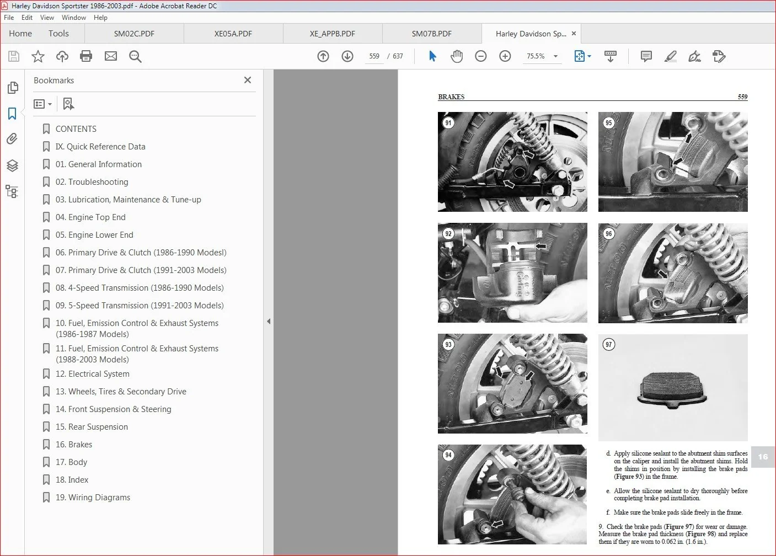
Task: Open 12. Electrical System bookmark
Action: pos(93,374)
